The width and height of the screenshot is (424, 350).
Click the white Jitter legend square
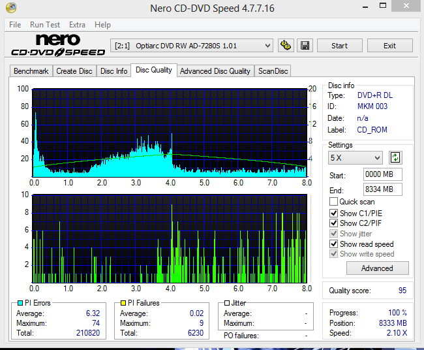point(227,303)
